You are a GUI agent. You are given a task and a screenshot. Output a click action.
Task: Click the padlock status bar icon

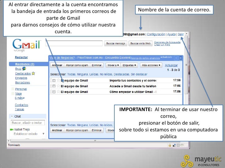pyautogui.click(x=170, y=145)
